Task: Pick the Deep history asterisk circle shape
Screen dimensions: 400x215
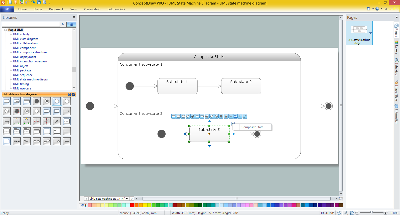Action: [27, 111]
